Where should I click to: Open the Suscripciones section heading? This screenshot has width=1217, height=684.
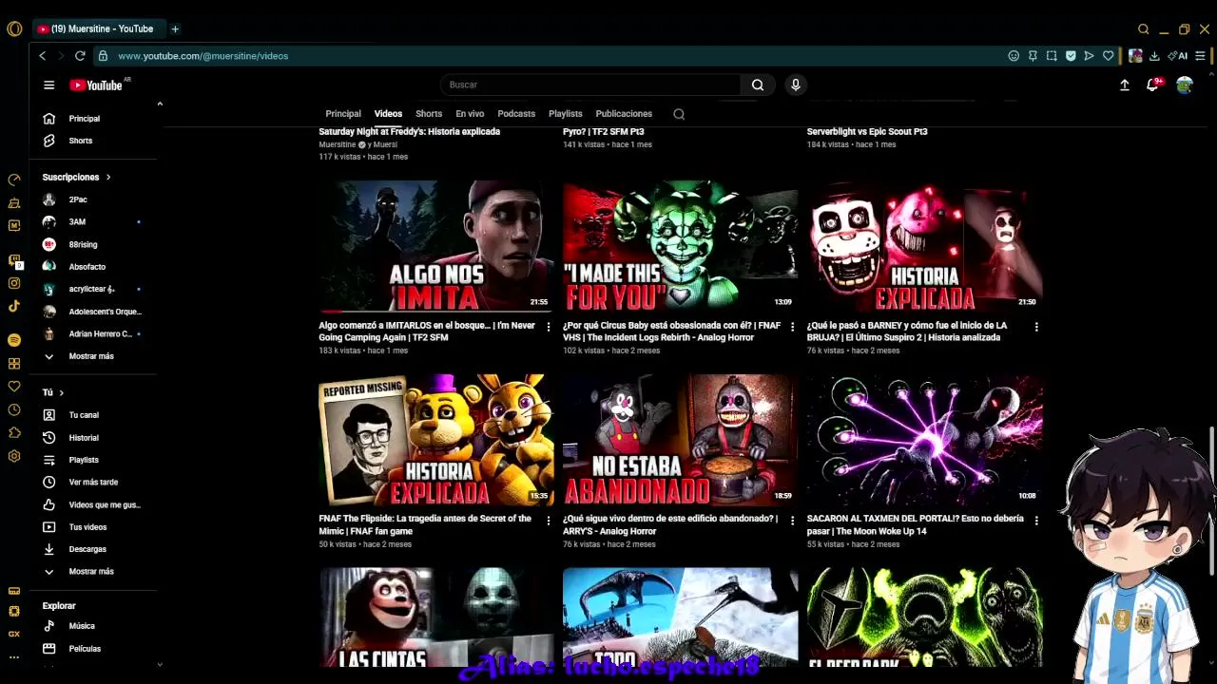pyautogui.click(x=76, y=177)
